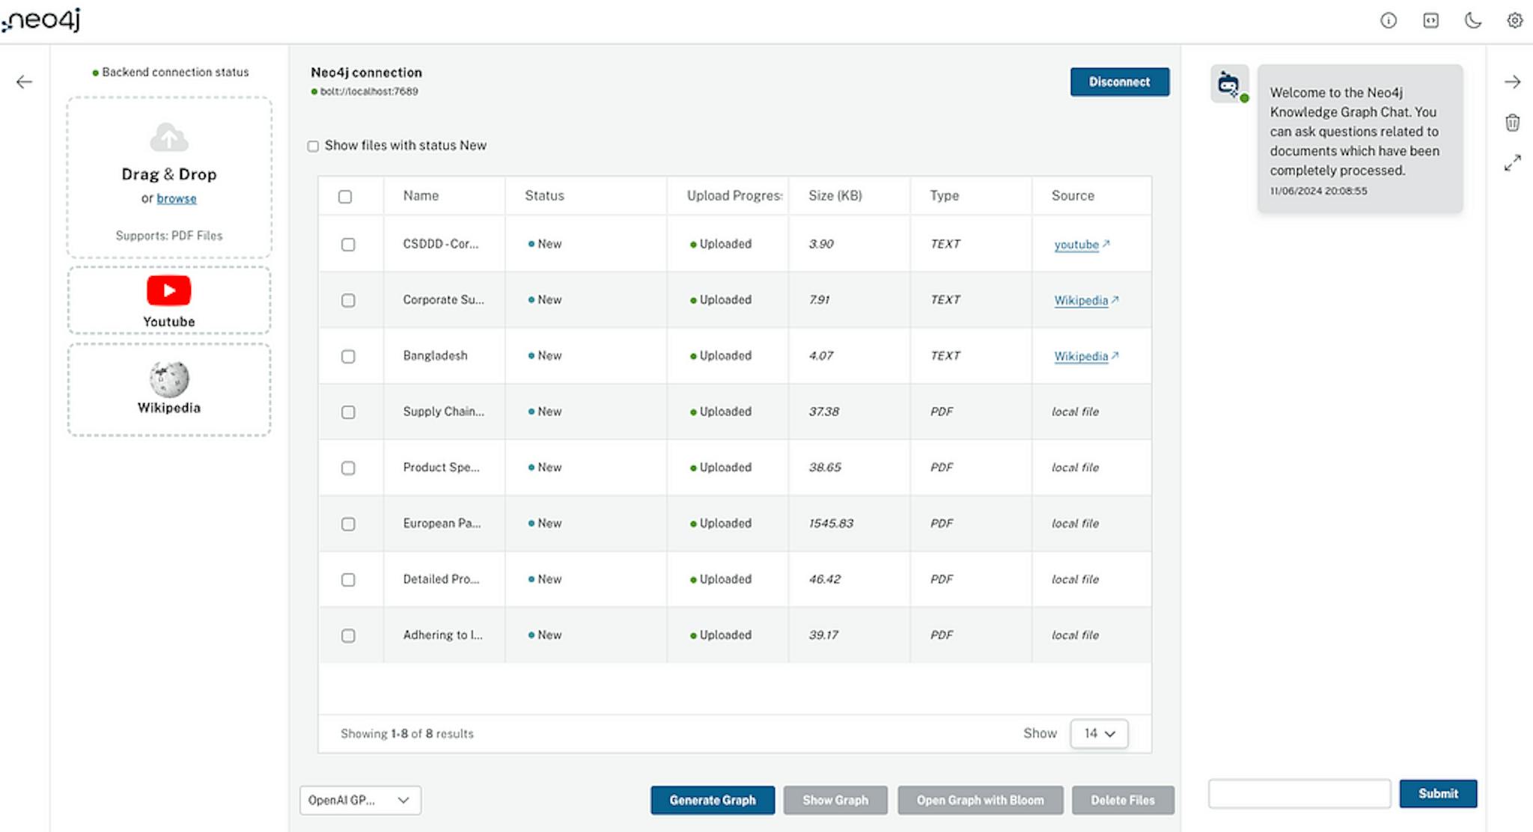Click the Drag & Drop upload cloud icon

[168, 136]
